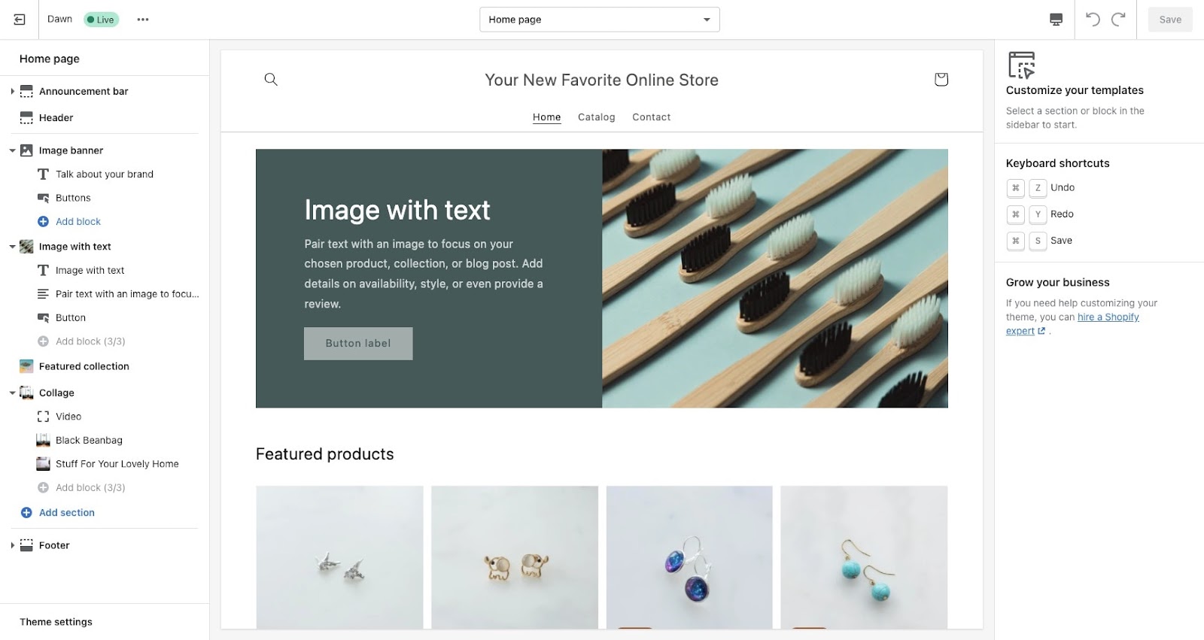Click 'Add section' in the sidebar

66,512
